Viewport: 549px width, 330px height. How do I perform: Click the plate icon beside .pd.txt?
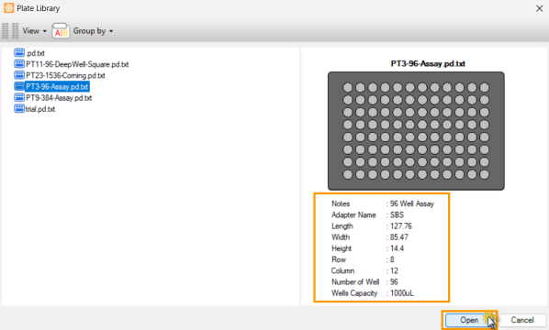19,53
